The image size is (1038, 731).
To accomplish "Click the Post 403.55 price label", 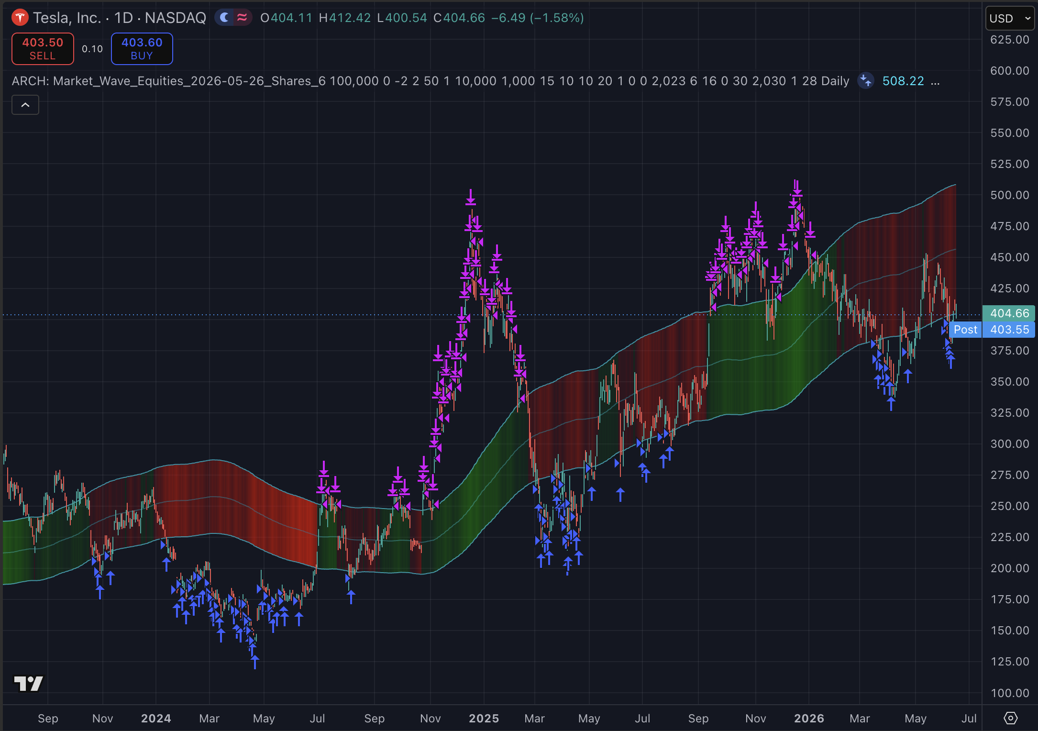I will (992, 330).
